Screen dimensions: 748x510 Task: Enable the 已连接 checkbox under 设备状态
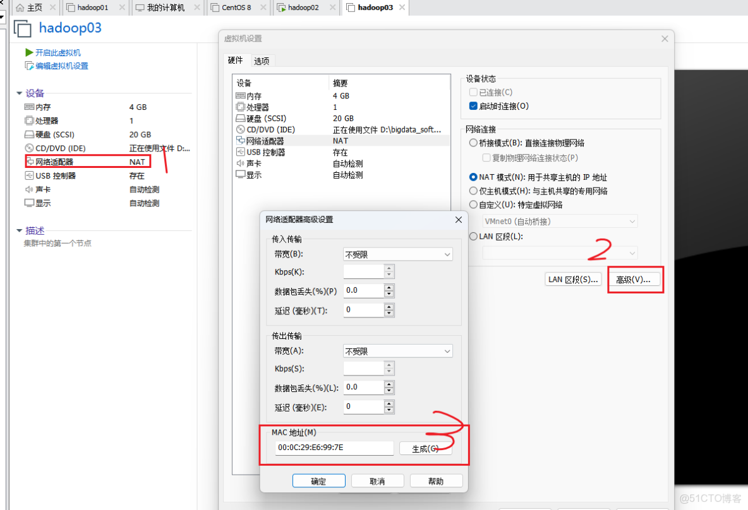point(473,92)
